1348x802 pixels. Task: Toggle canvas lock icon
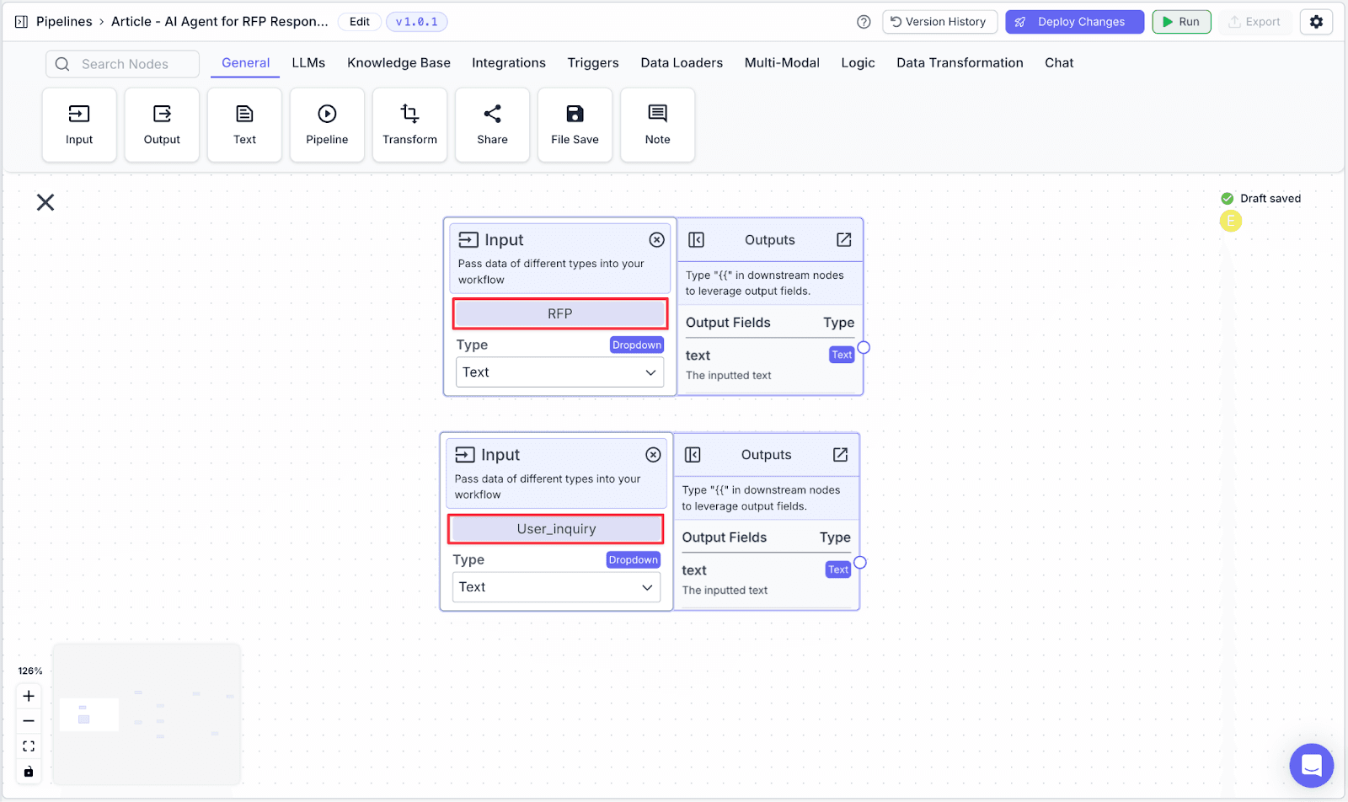point(29,772)
